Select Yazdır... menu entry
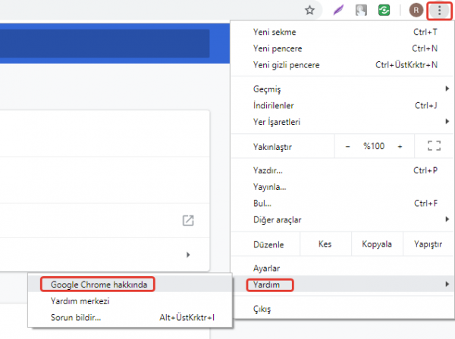Viewport: 455px width, 339px height. coord(342,170)
